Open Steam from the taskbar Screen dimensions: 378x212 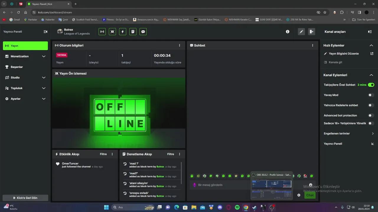254,207
